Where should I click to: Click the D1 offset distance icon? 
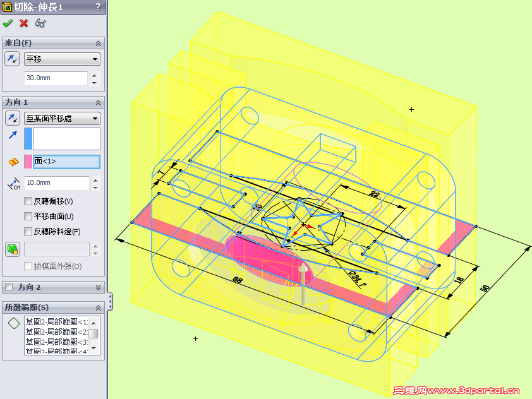[14, 183]
